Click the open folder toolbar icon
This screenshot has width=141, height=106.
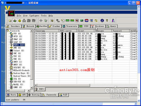(10, 21)
